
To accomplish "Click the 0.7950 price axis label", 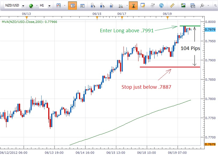I will [x=210, y=41].
